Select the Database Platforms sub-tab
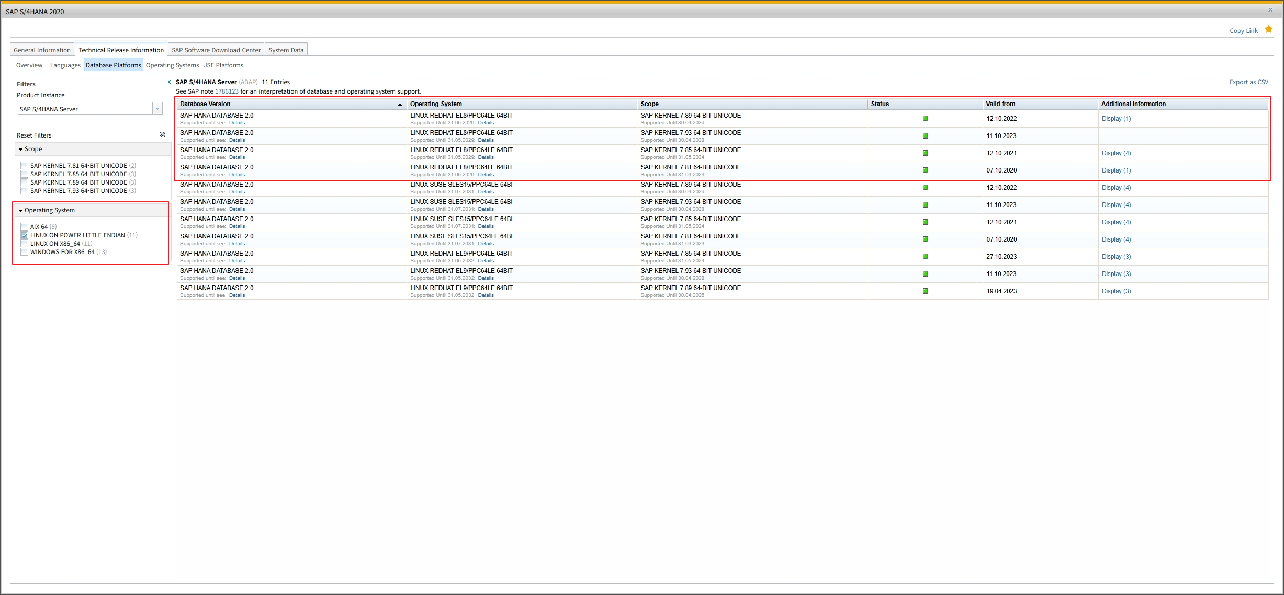The width and height of the screenshot is (1284, 595). (x=114, y=65)
